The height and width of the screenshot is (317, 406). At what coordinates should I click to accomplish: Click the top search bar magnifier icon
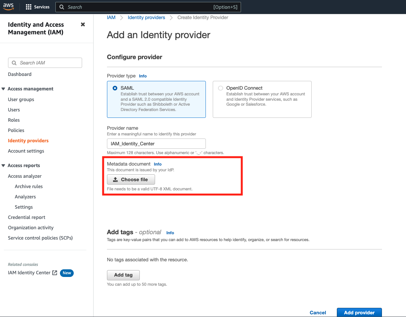tap(61, 7)
